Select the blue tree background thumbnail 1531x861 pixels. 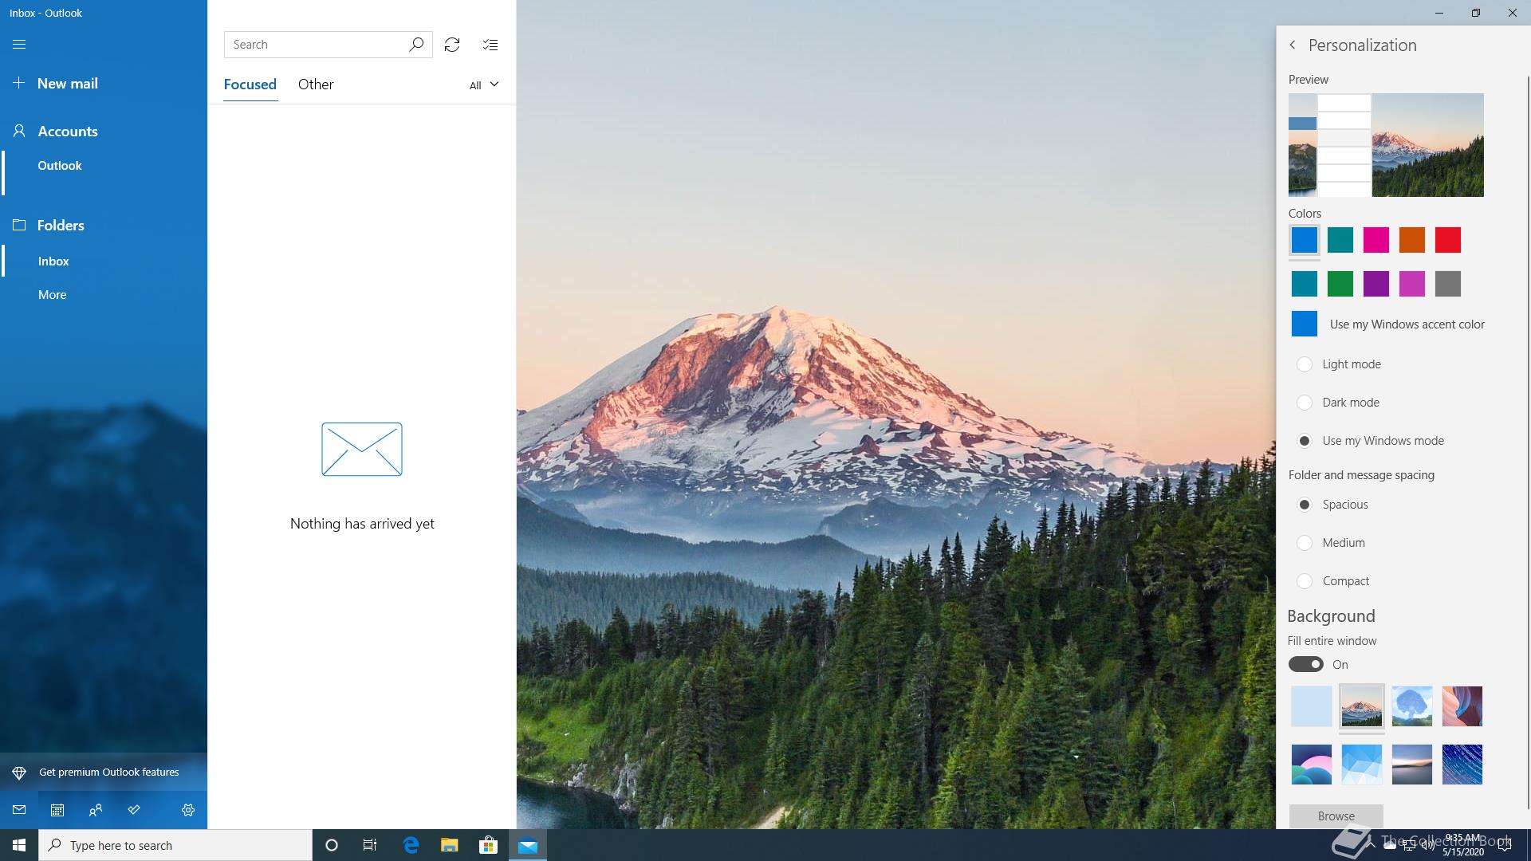tap(1411, 706)
